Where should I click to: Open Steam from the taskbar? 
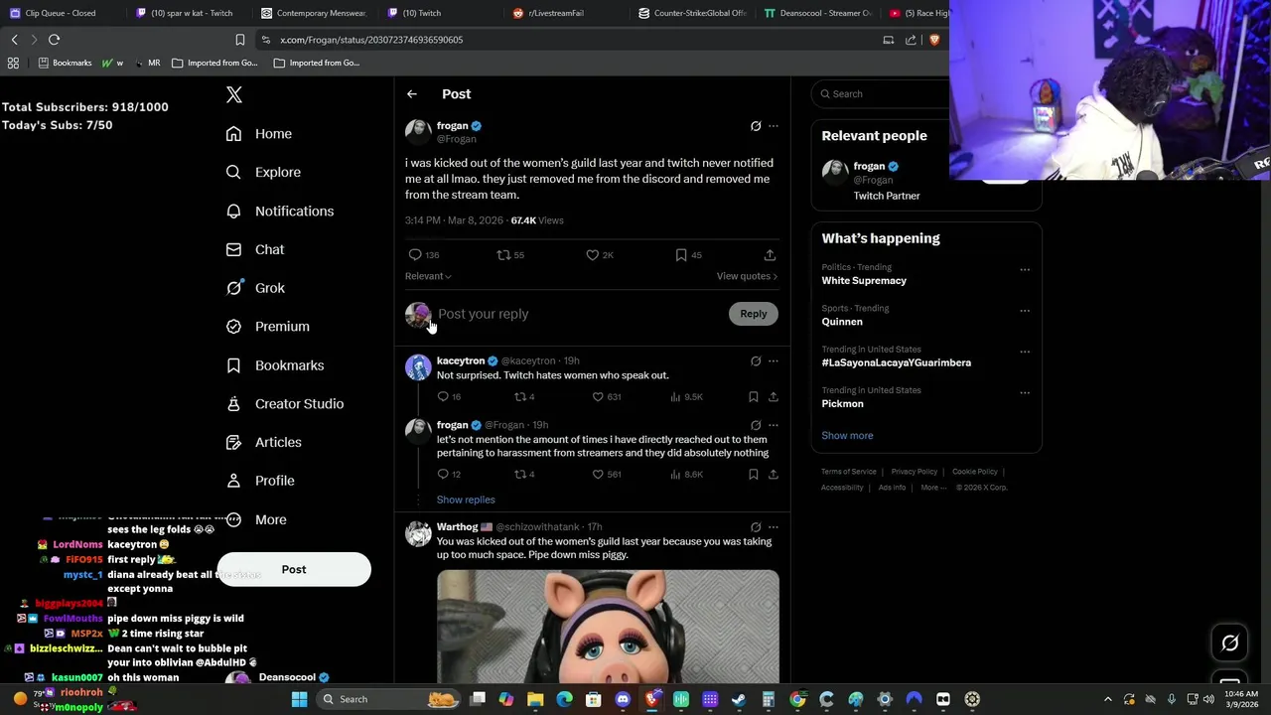coord(739,699)
